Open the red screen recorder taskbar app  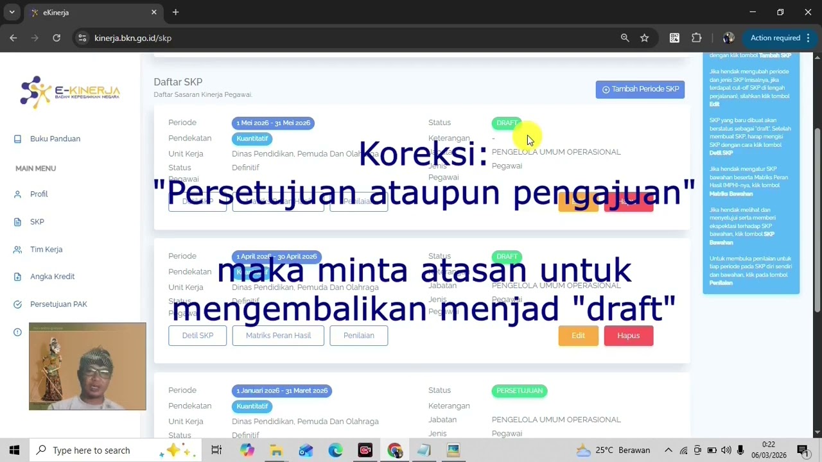(365, 450)
